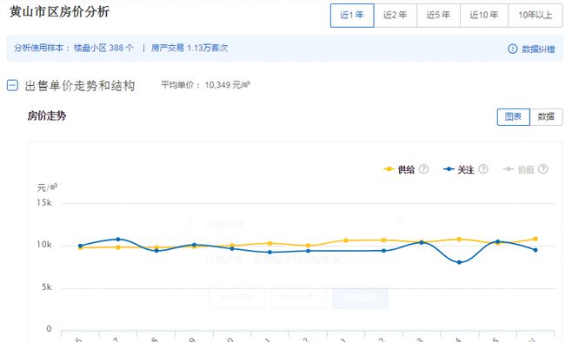Click the 数据纠错 exclamation icon
Screen dimensions: 565x342
(x=512, y=49)
